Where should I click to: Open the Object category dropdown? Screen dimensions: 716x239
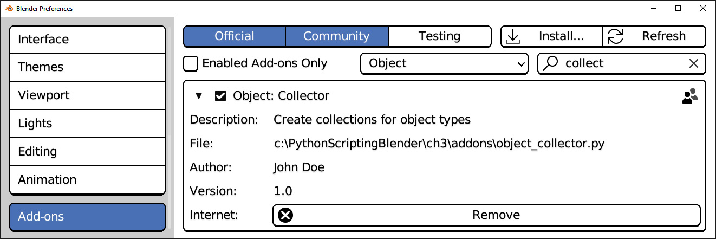pos(444,63)
